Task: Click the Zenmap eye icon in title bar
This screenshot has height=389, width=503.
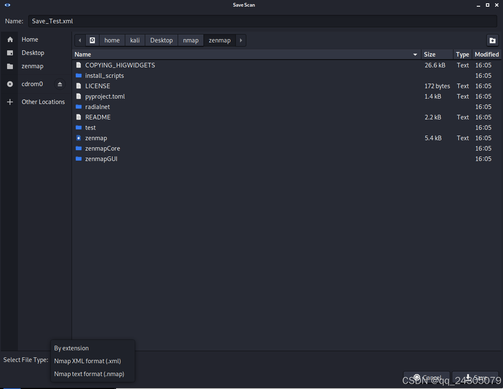Action: tap(7, 5)
